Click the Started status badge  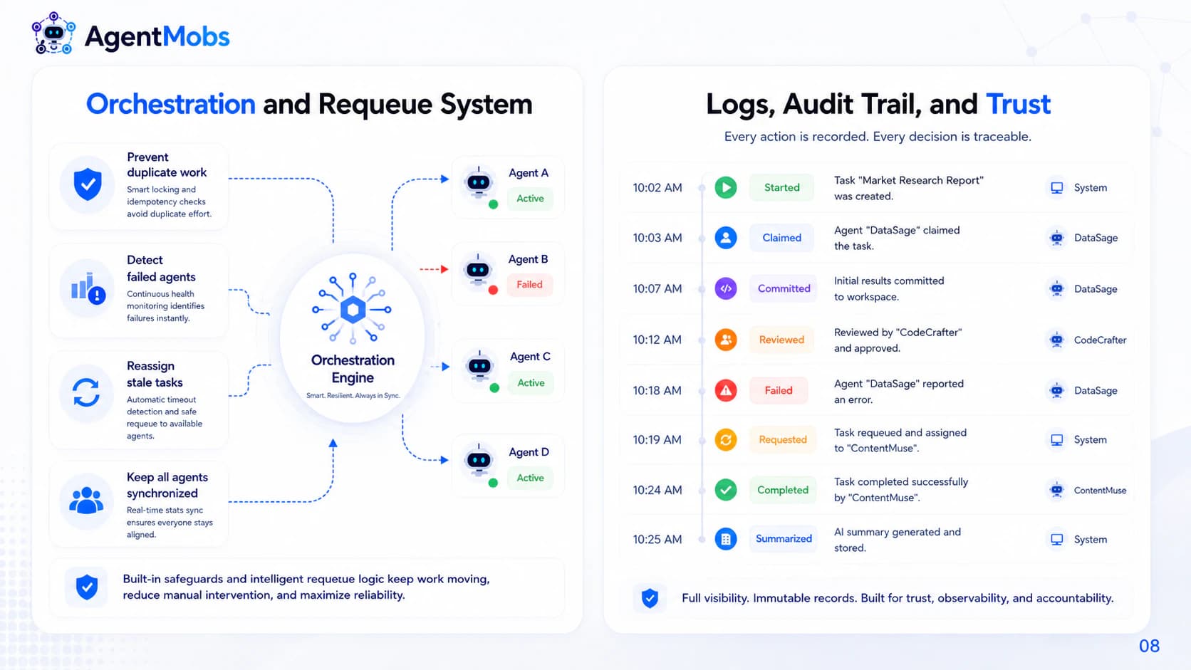(781, 187)
